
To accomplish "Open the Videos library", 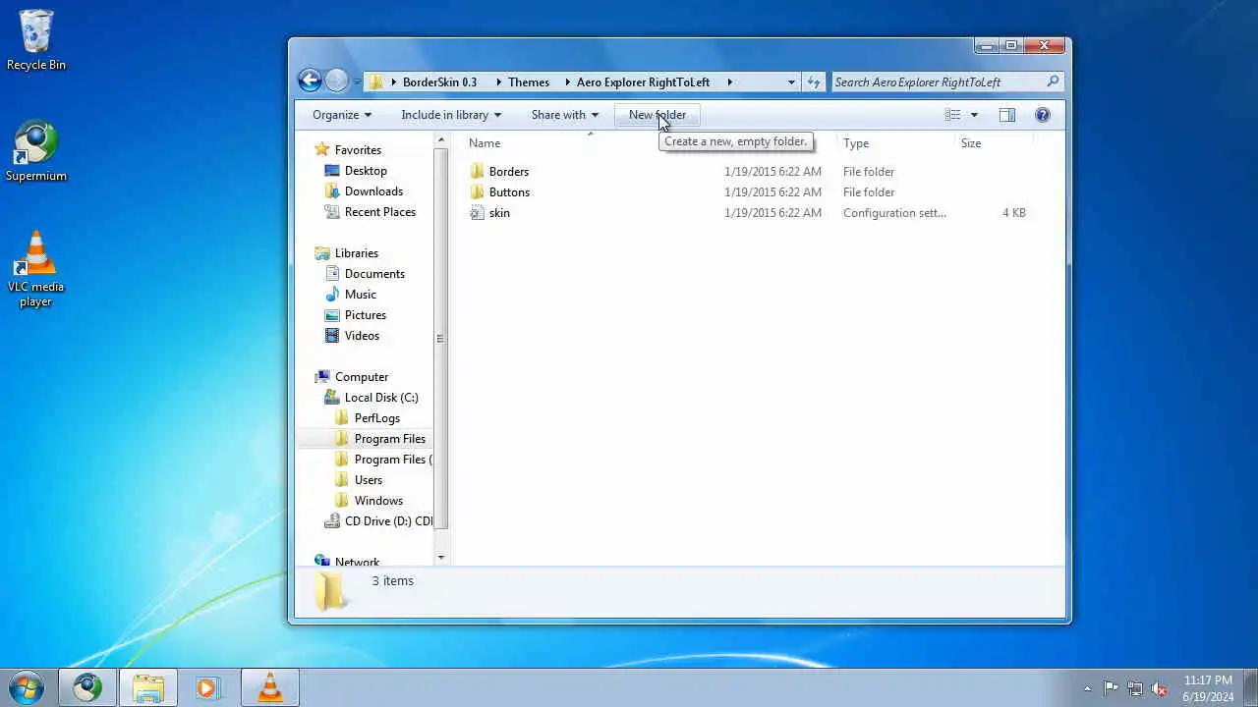I will (x=362, y=335).
